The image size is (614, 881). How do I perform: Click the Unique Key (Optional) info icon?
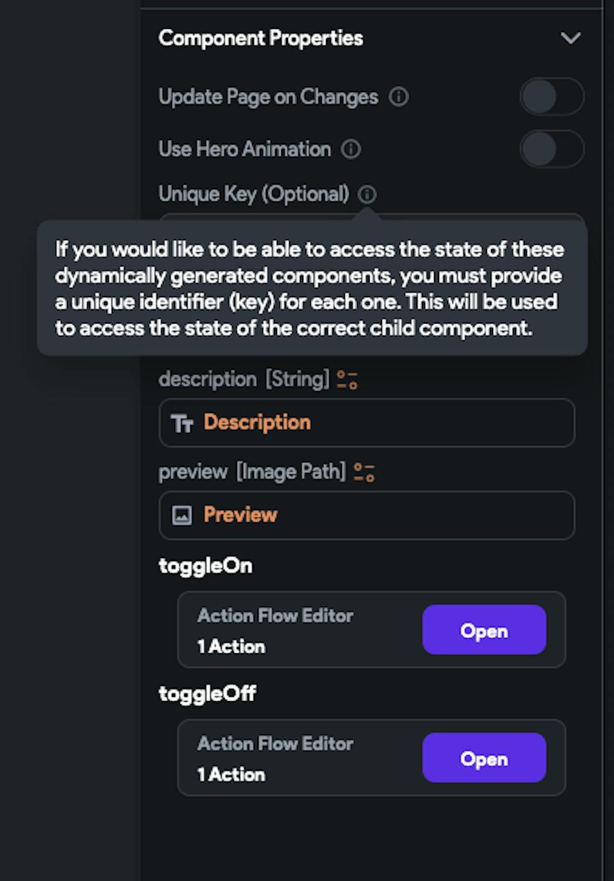coord(368,194)
